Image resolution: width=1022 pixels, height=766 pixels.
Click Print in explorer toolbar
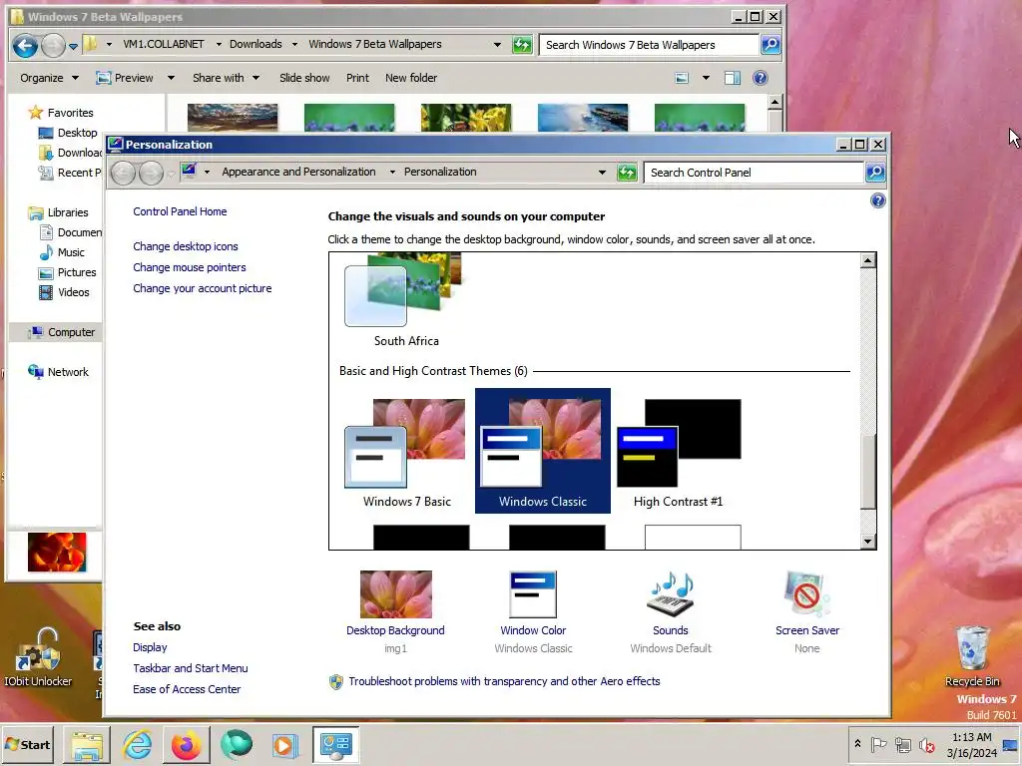(357, 78)
